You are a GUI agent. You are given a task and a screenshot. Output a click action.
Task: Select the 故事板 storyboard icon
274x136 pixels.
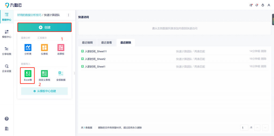[61, 48]
